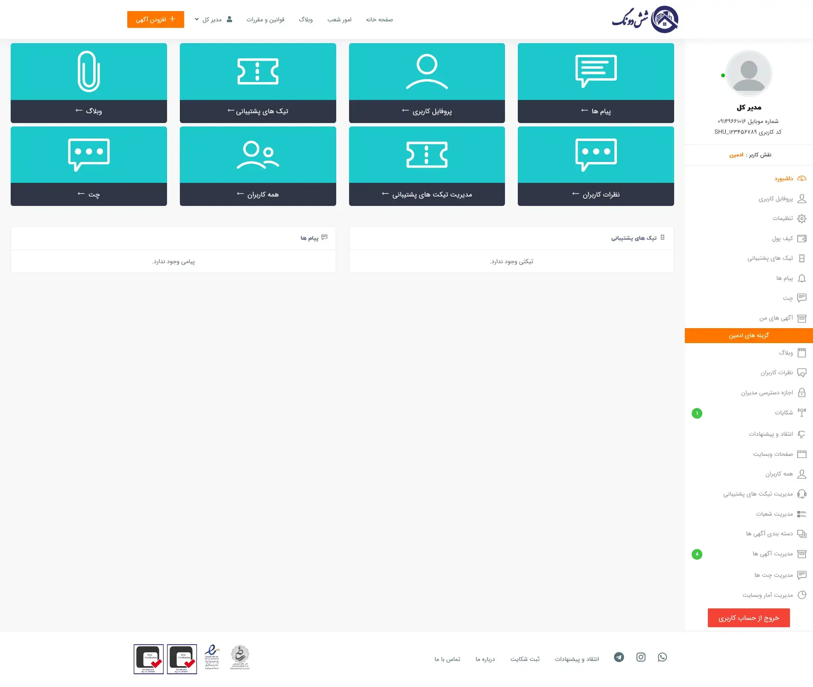The height and width of the screenshot is (687, 813).
Task: Click the site logo in header
Action: pyautogui.click(x=645, y=20)
